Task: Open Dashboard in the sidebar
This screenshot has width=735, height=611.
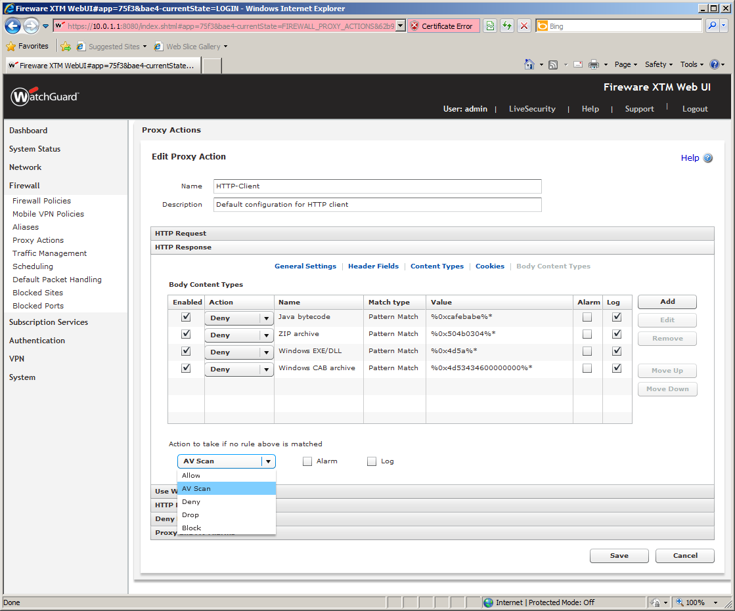Action: (x=28, y=131)
